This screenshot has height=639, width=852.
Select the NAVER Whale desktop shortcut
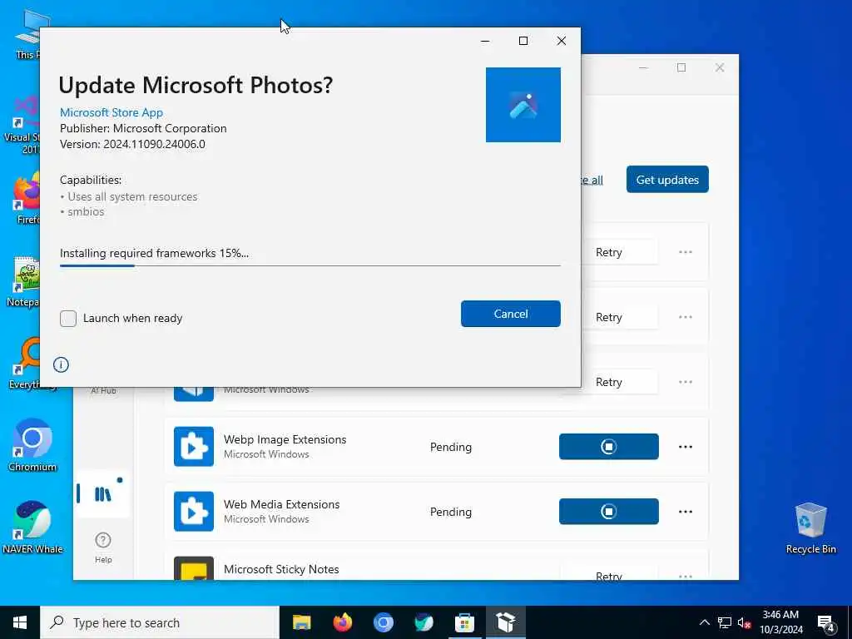point(32,527)
